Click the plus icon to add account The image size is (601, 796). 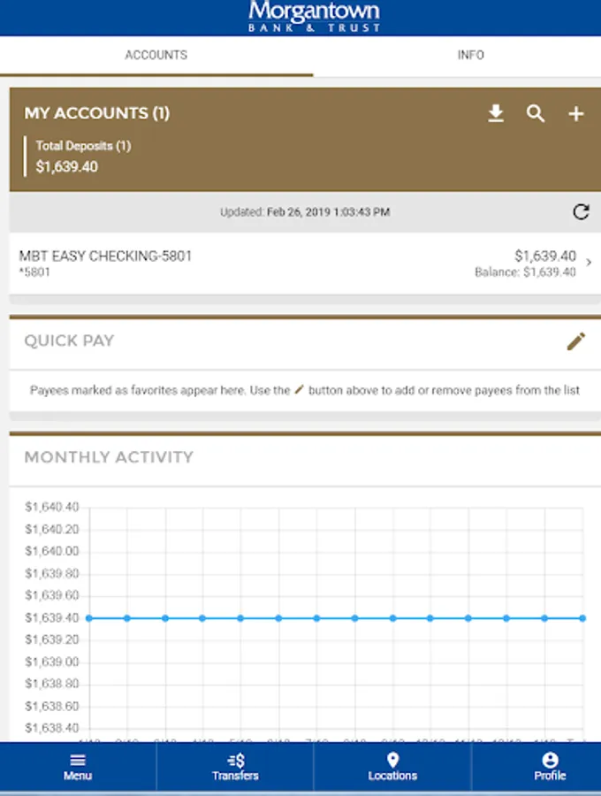point(576,113)
